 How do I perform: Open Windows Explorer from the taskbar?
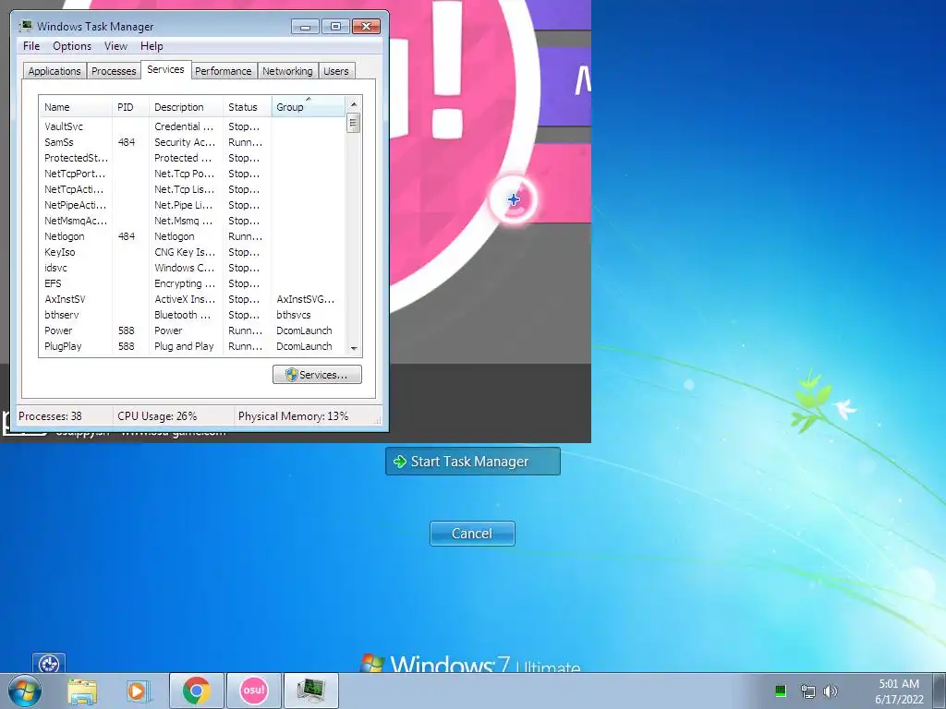82,691
